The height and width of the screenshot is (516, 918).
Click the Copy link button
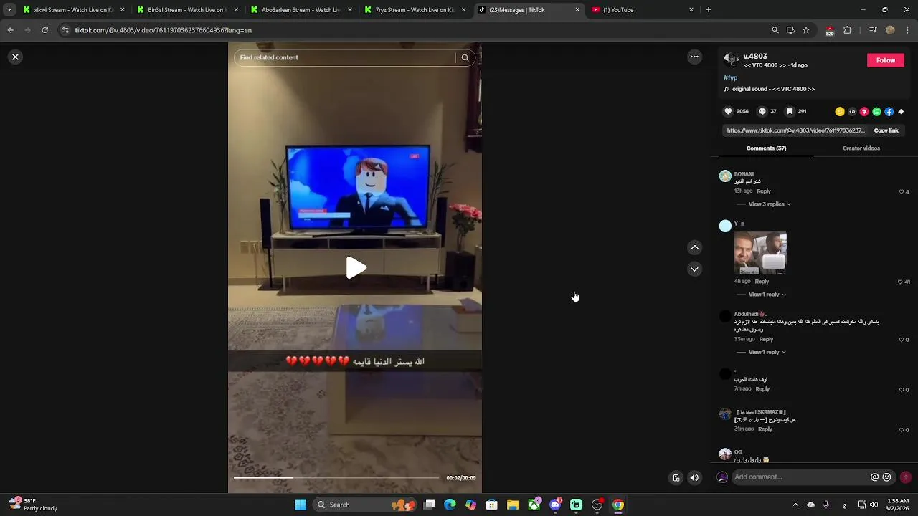click(x=886, y=130)
